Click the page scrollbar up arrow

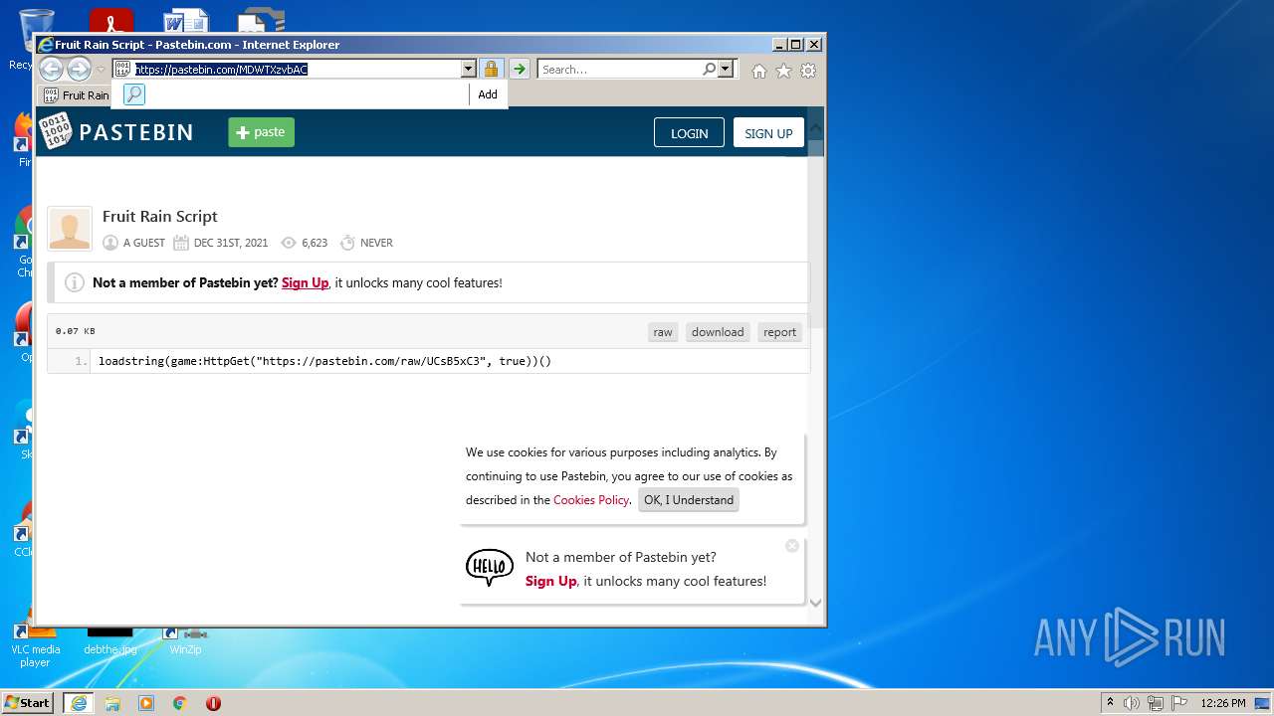(x=815, y=127)
